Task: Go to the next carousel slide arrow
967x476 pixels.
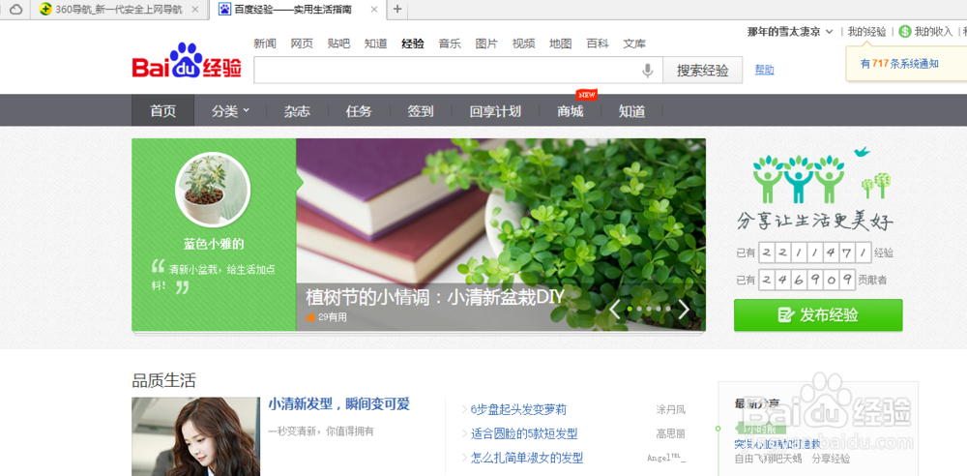Action: click(x=684, y=309)
